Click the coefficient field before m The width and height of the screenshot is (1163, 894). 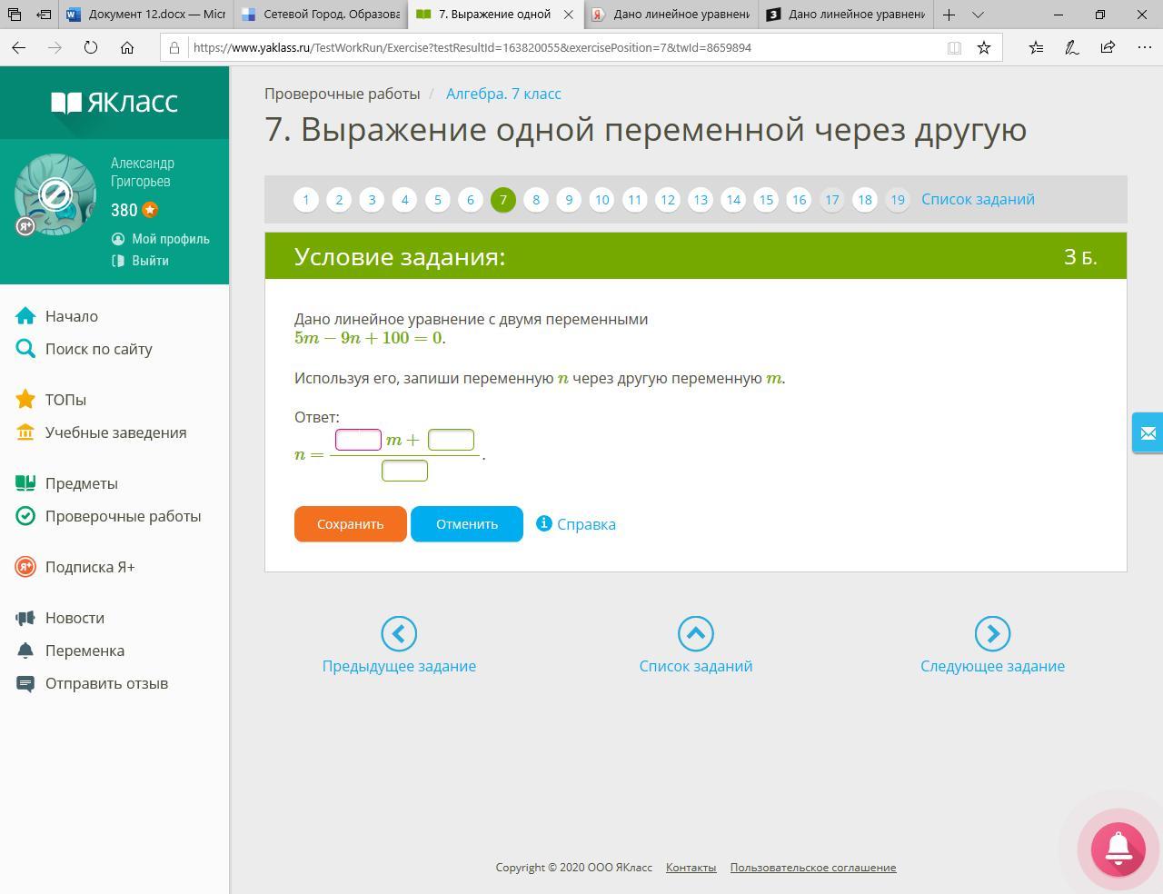[x=358, y=440]
